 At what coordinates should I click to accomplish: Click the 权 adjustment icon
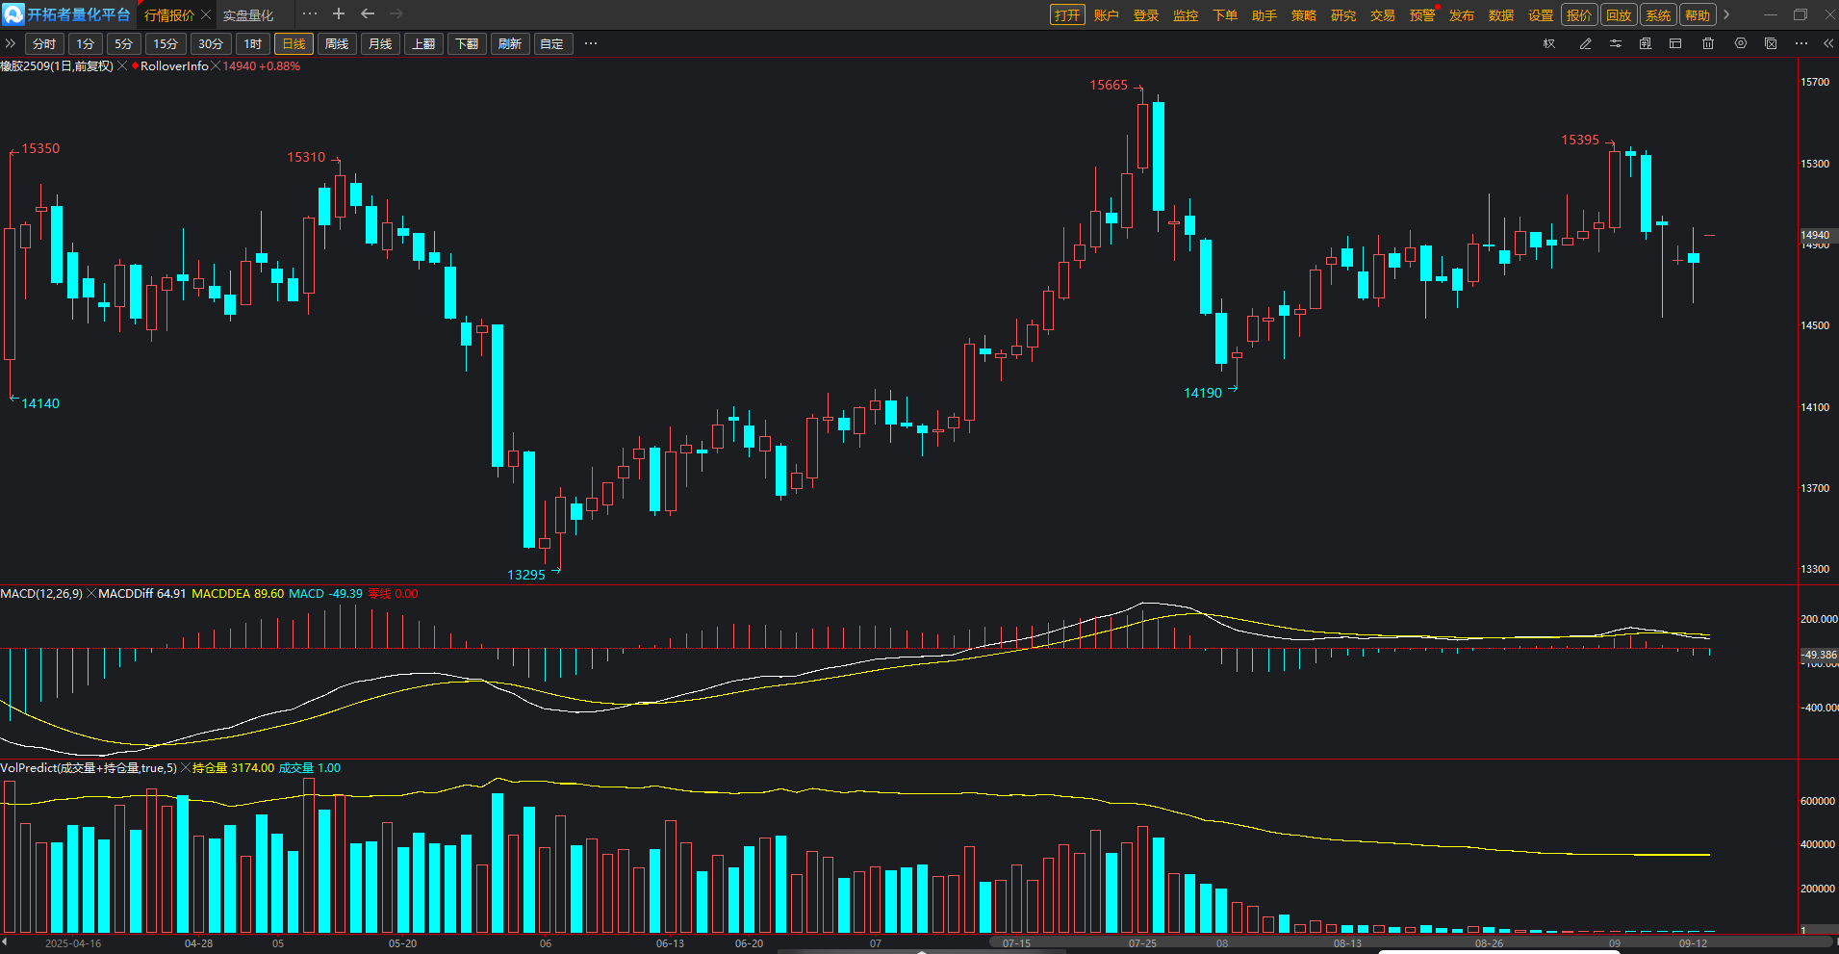click(1549, 43)
